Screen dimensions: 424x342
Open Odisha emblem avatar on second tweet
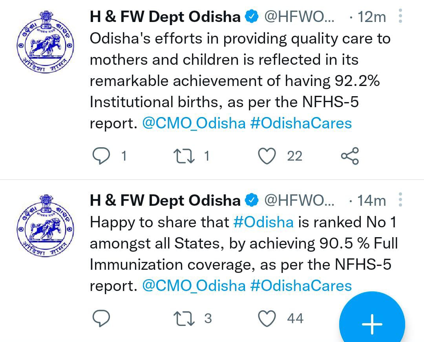tap(45, 225)
